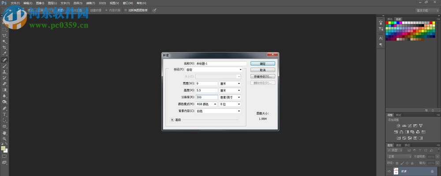Viewport: 441px width, 176px height.
Task: Select the Eyedropper tool
Action: [4, 53]
